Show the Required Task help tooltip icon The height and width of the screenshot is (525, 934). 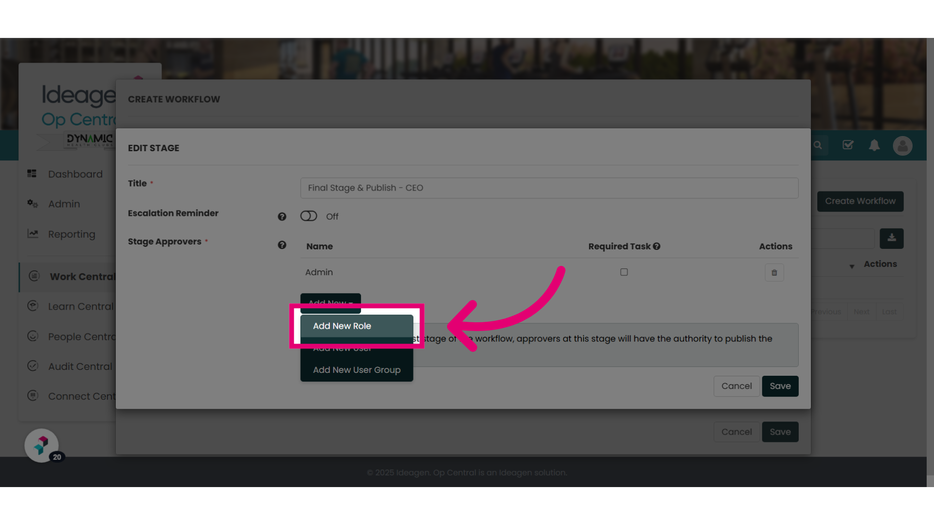point(657,246)
